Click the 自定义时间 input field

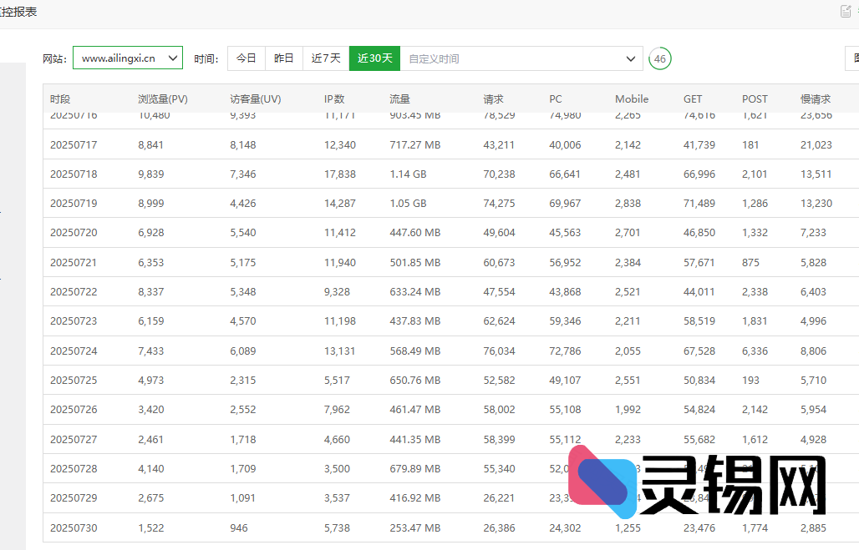[510, 58]
